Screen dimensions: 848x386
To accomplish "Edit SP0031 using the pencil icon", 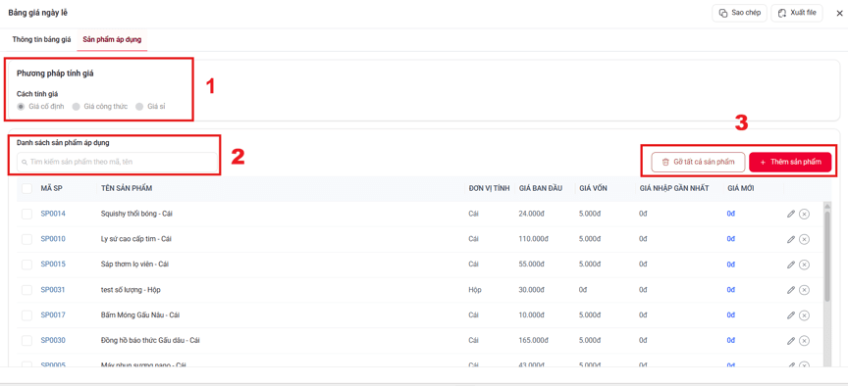I will click(791, 290).
